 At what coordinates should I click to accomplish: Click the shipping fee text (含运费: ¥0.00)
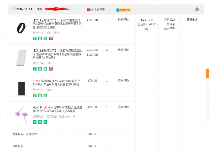coord(147,24)
